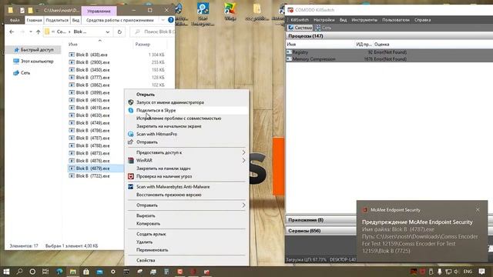Click the WinRAR icon in the context menu
This screenshot has width=493, height=277.
[x=131, y=161]
